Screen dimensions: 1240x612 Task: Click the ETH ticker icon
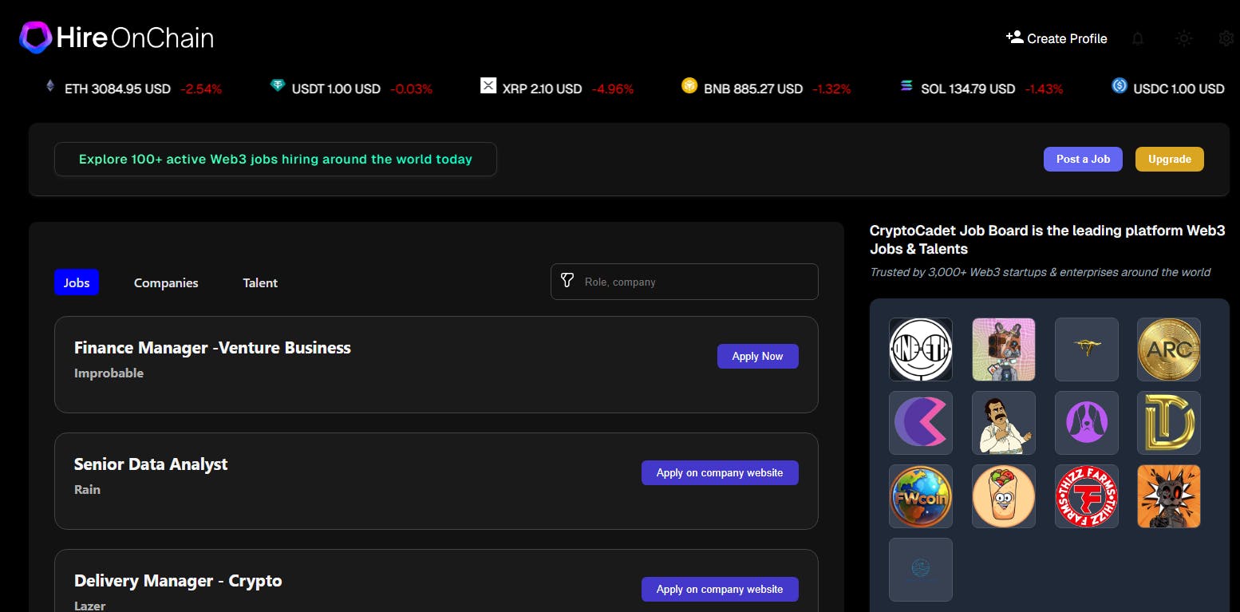tap(51, 86)
